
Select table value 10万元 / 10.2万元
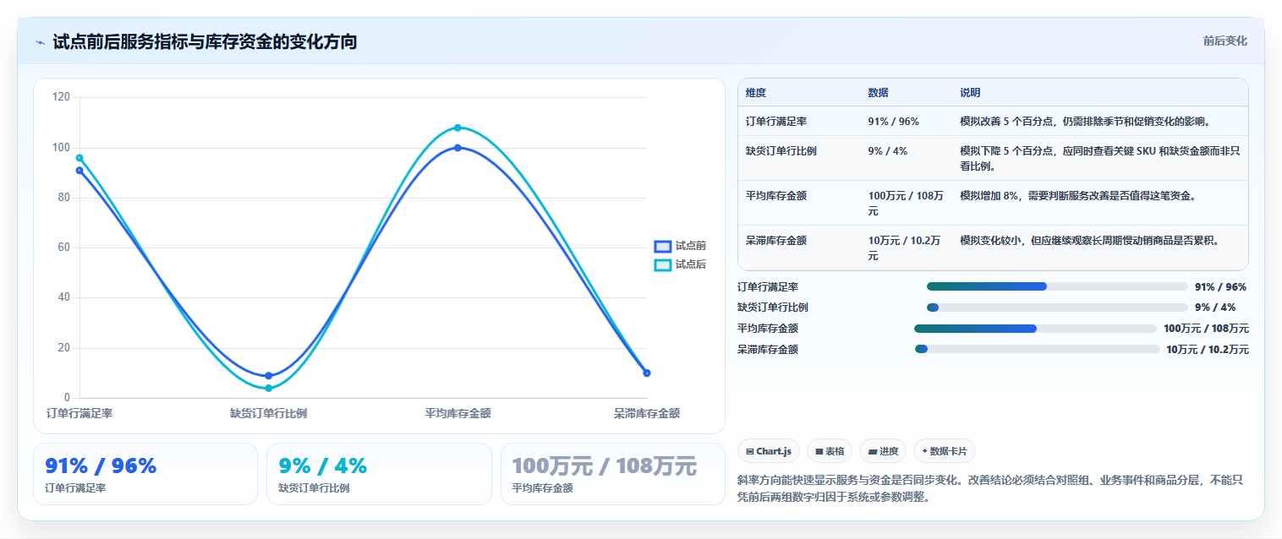pyautogui.click(x=905, y=248)
